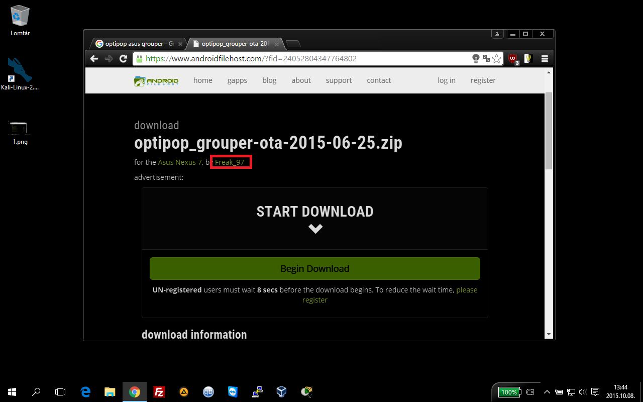Image resolution: width=643 pixels, height=402 pixels.
Task: Click the vertical scrollbar thumb
Action: 549,131
